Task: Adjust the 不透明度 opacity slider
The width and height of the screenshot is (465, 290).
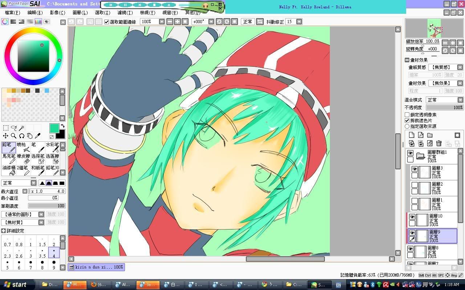Action: (x=445, y=108)
